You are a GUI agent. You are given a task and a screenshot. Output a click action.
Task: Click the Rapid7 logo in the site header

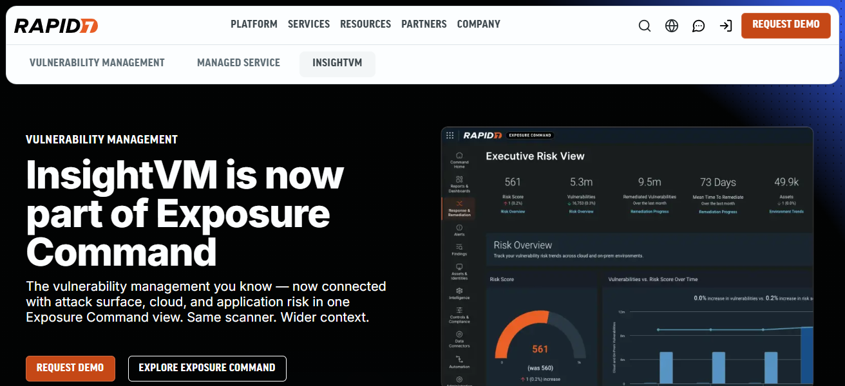[x=56, y=26]
